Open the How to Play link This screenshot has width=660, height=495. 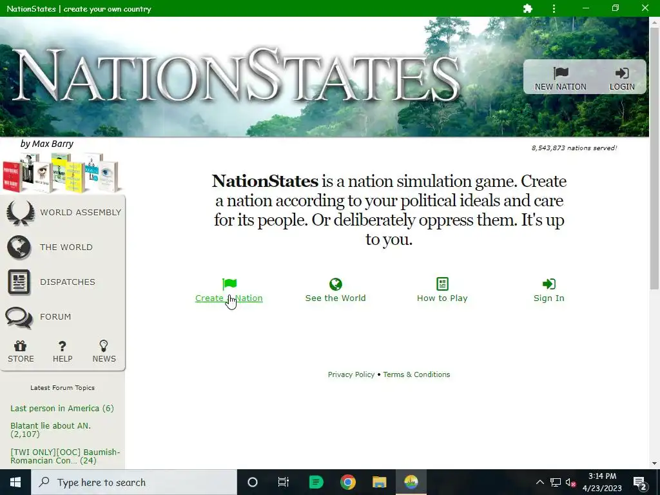coord(442,298)
